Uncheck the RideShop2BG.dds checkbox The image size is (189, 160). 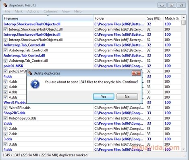(x=5, y=118)
